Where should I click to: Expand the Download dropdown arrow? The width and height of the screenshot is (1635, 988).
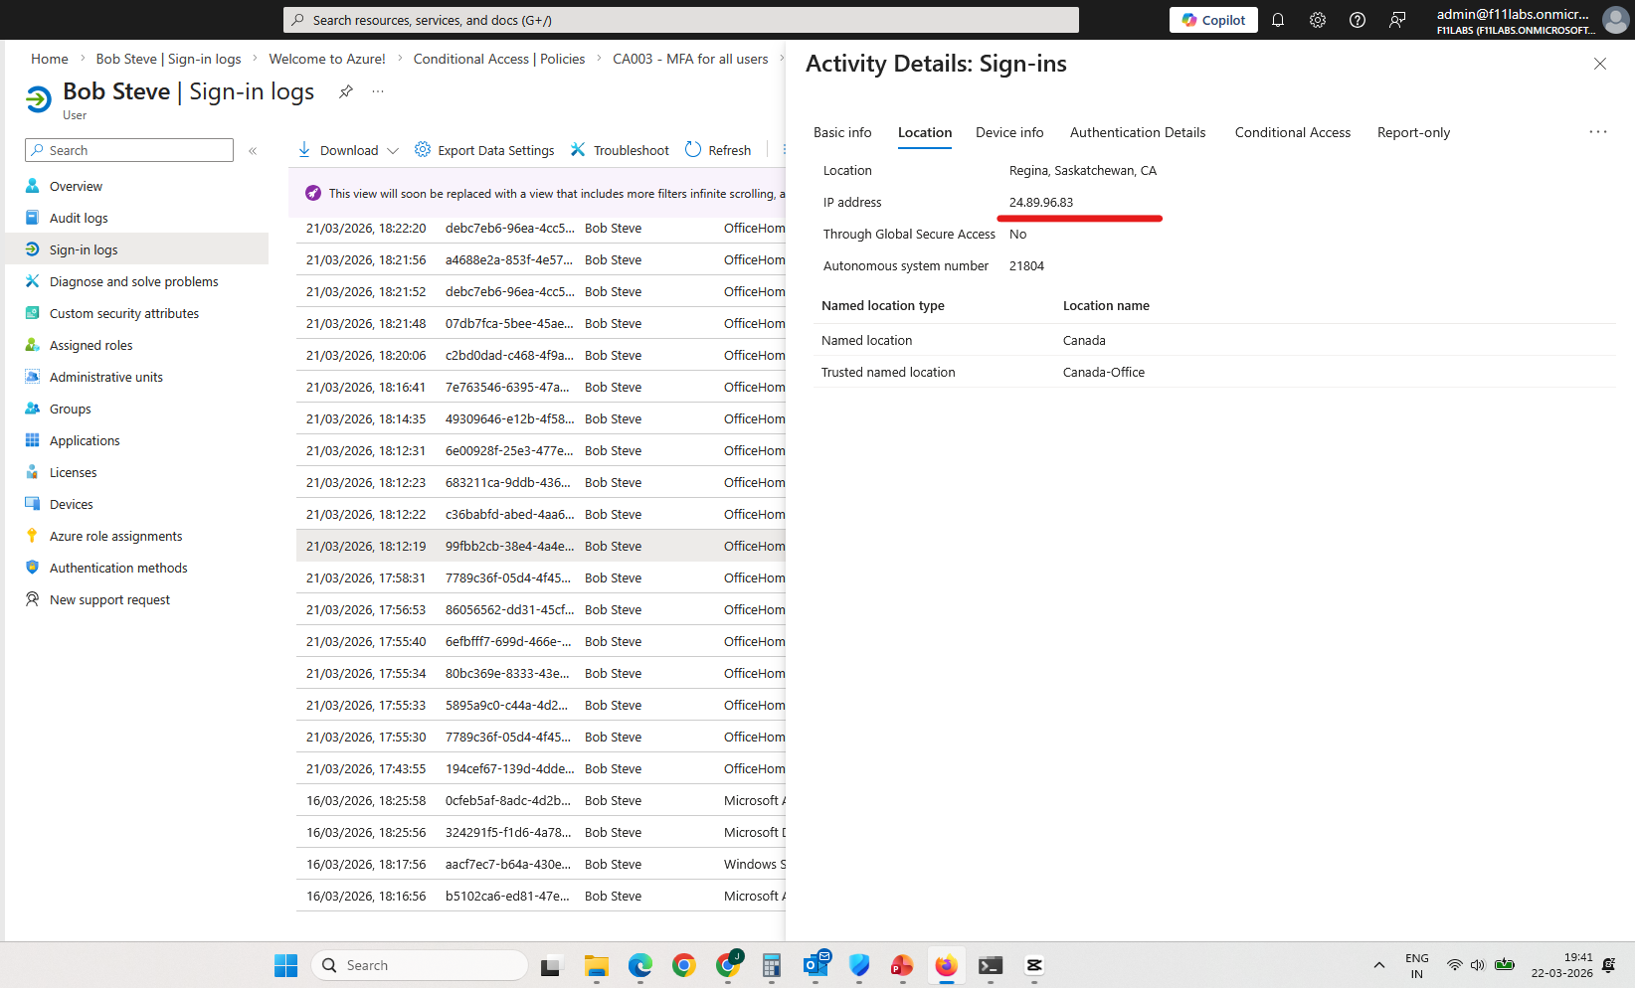tap(393, 151)
